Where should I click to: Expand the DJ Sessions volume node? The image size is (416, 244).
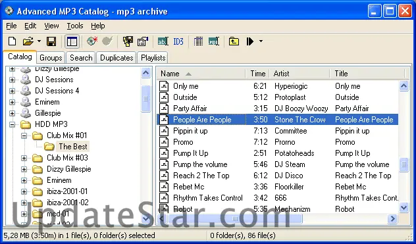[x=12, y=80]
